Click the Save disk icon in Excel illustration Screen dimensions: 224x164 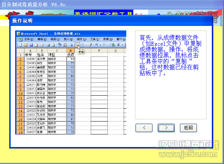coord(31,45)
